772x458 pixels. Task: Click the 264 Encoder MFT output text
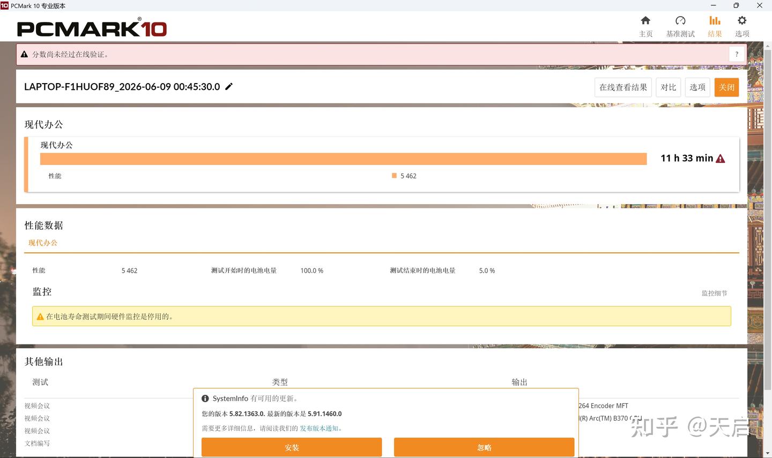click(603, 406)
